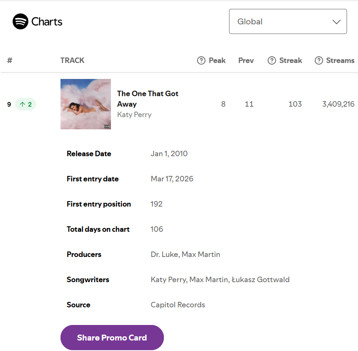Click the # rank column header

coord(10,60)
